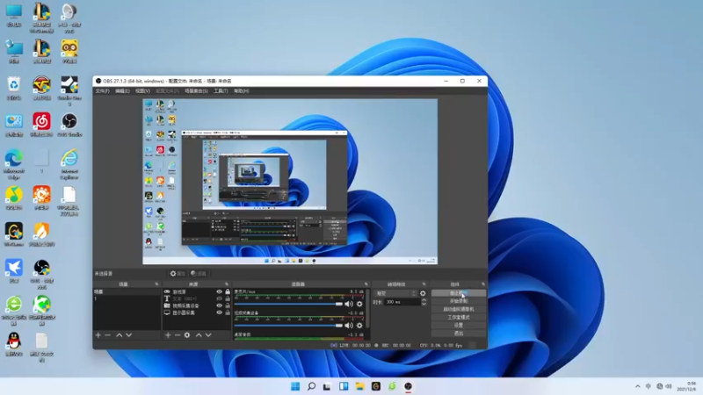703x395 pixels.
Task: Show hidden system tray icons chevron
Action: 637,386
